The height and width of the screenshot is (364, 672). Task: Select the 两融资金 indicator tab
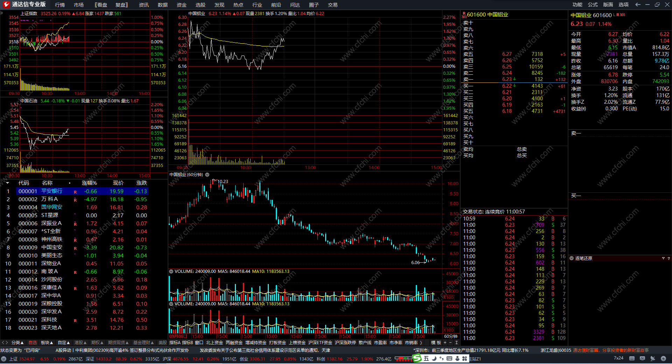click(x=234, y=343)
